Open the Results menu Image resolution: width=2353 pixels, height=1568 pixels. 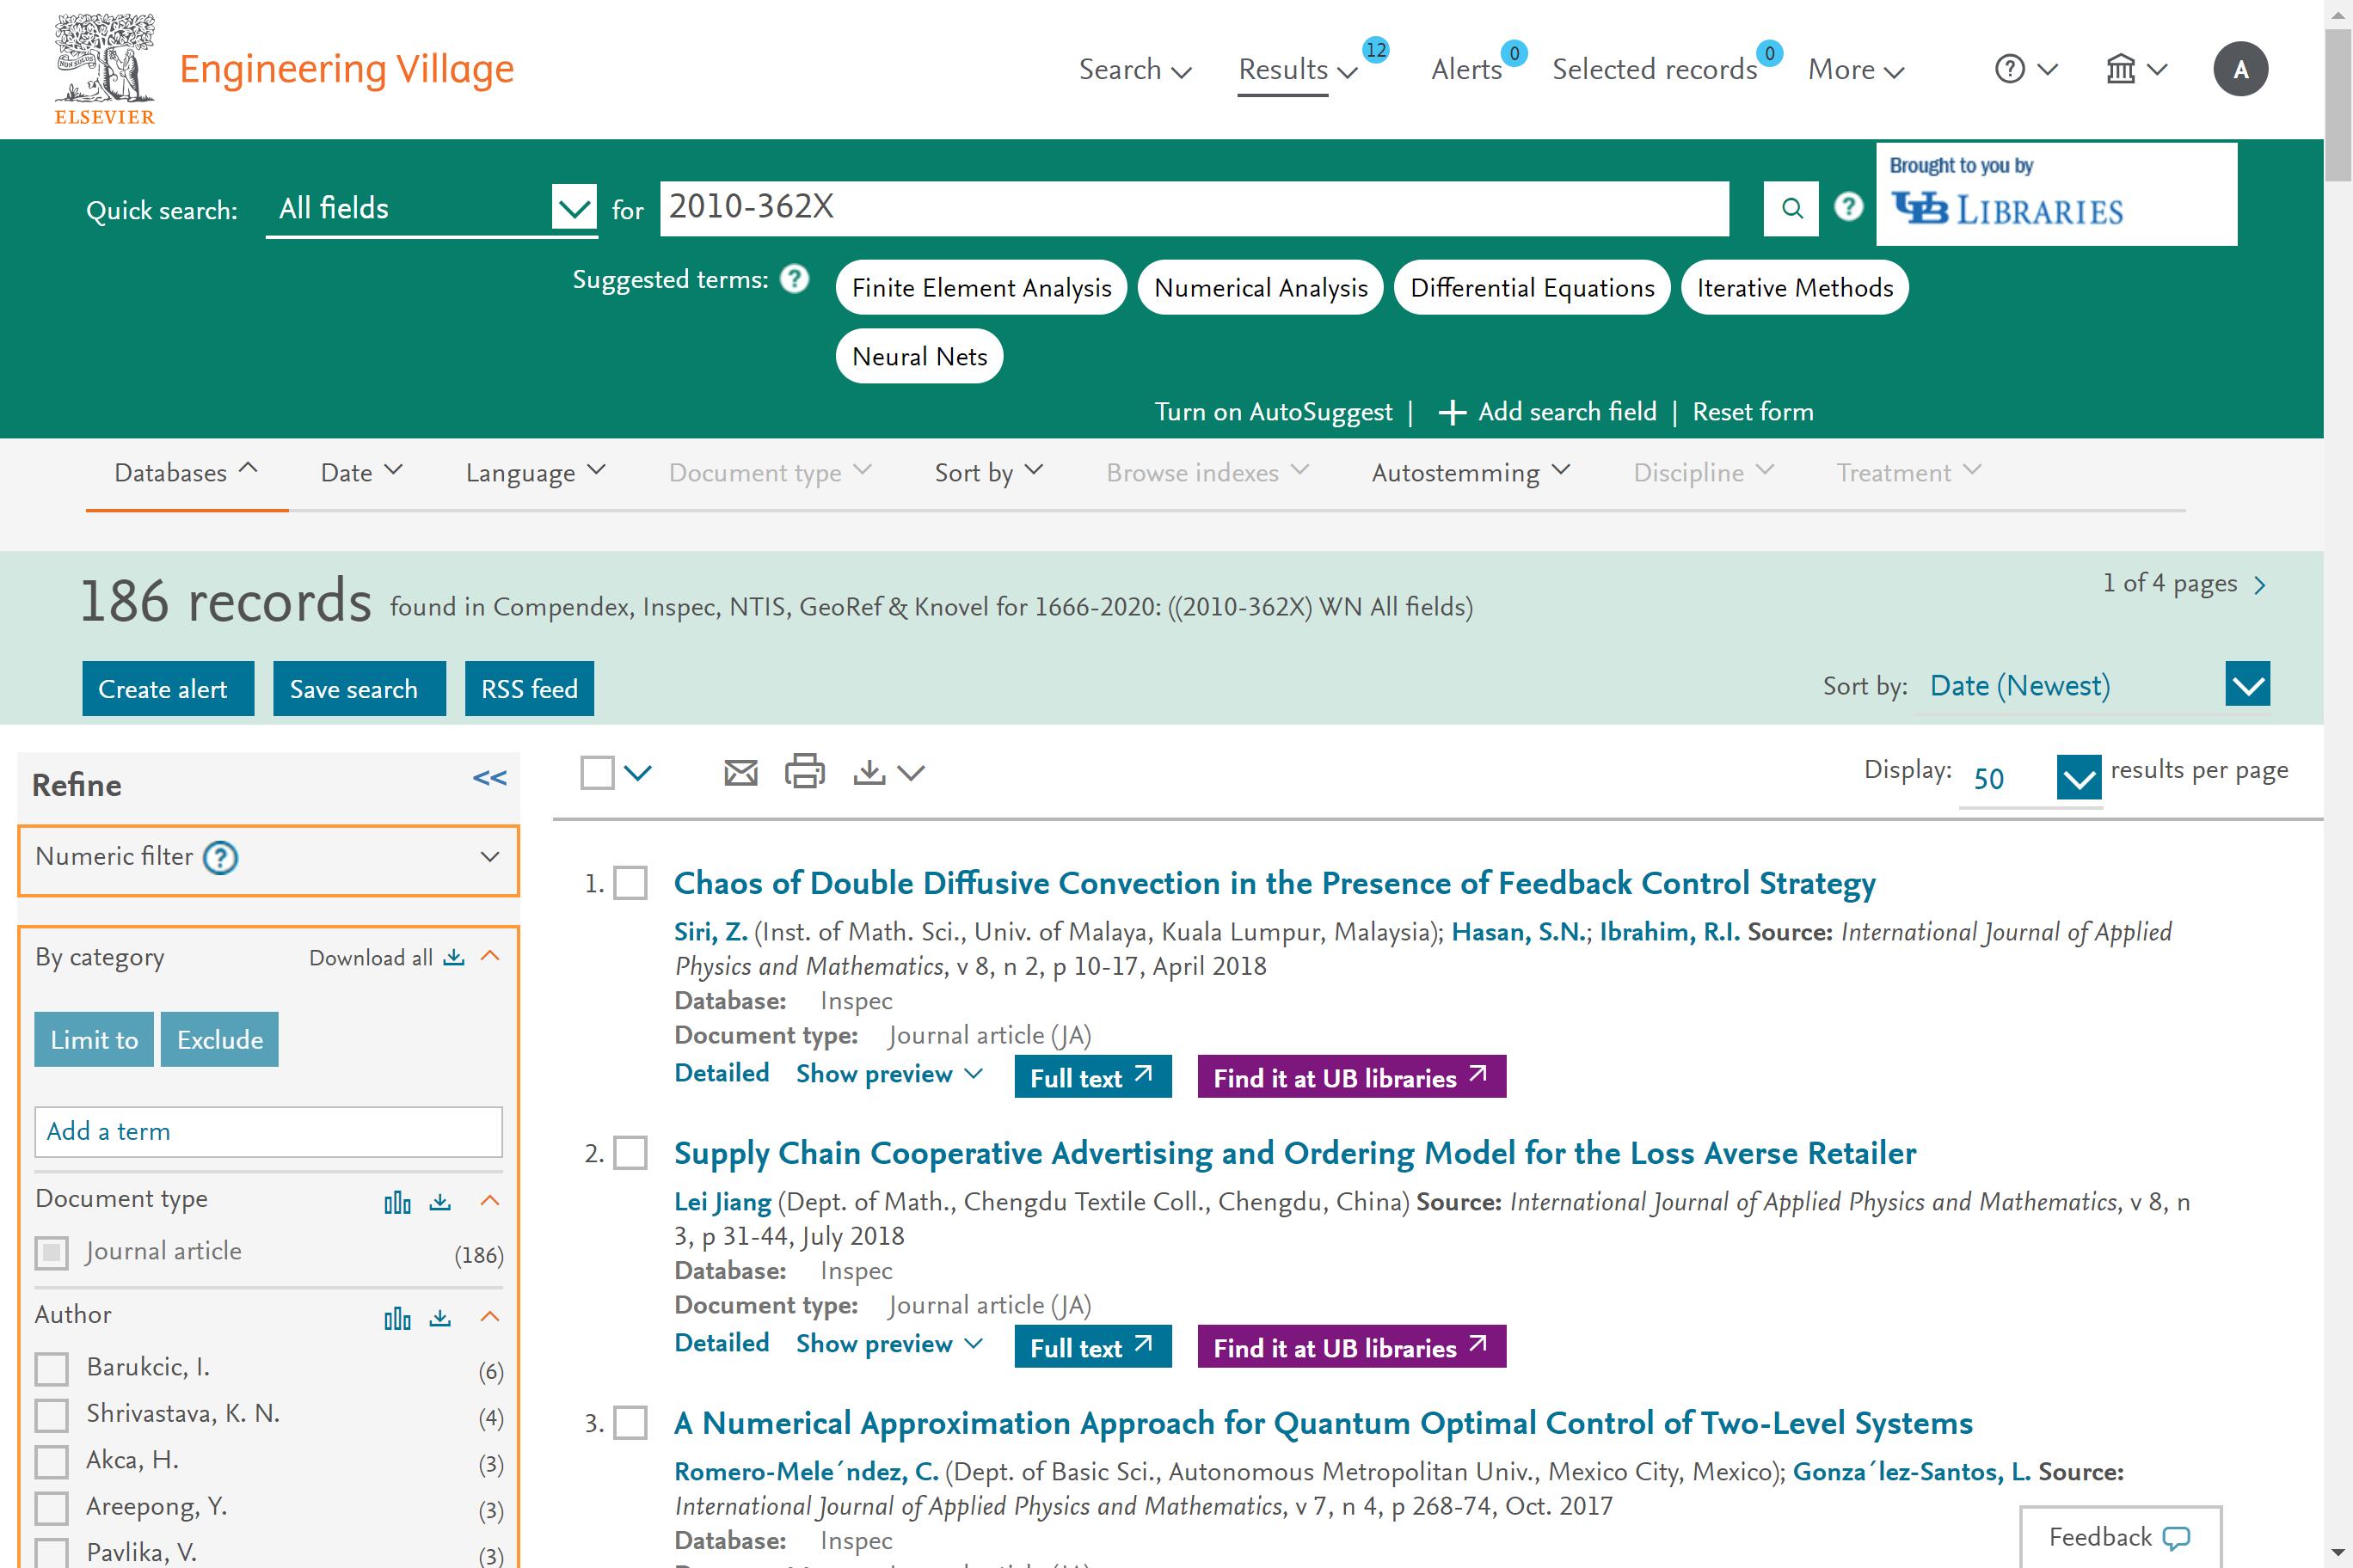coord(1298,69)
